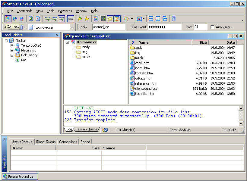Close the Transfers panel with its X
This screenshot has height=181, width=247.
coord(5,139)
